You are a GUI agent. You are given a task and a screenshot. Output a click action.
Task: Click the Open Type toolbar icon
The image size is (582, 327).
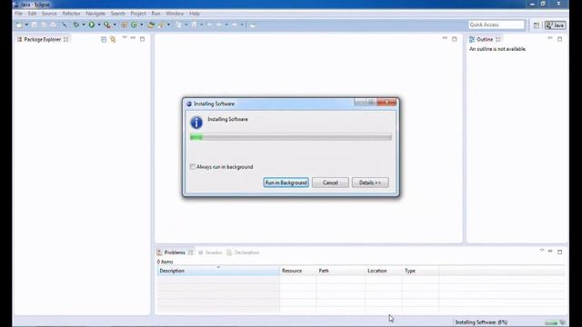[x=151, y=25]
